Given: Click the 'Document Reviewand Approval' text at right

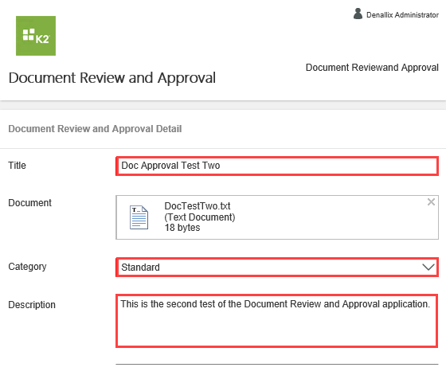Looking at the screenshot, I should coord(372,68).
